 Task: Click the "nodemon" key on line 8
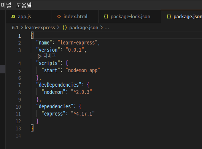tap(54, 92)
